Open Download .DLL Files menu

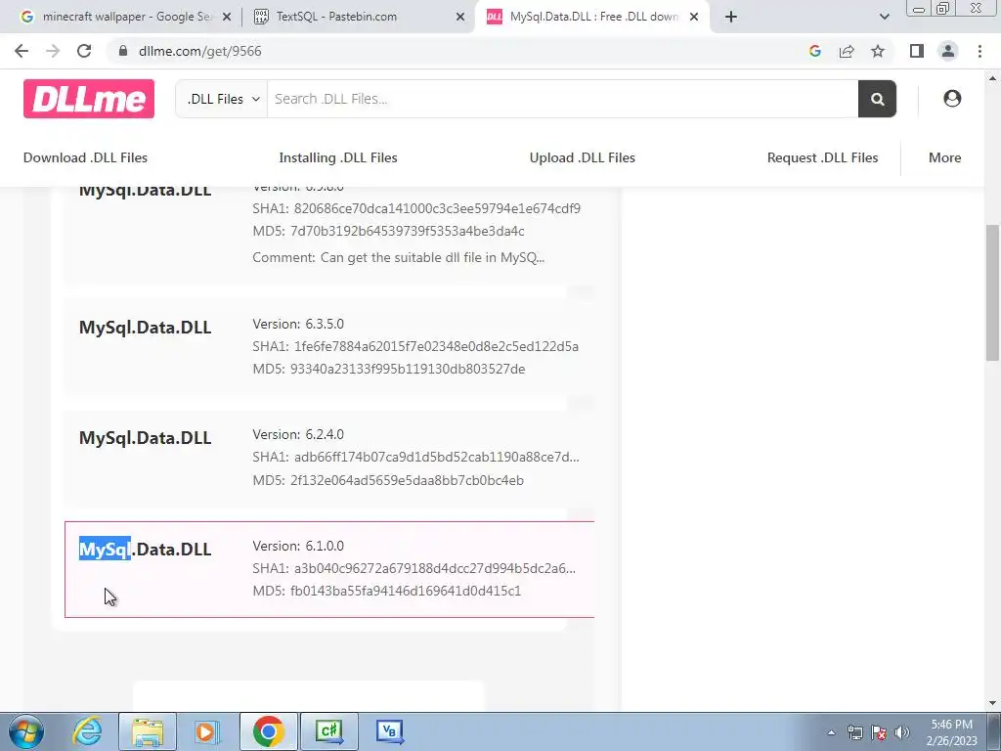(x=86, y=157)
